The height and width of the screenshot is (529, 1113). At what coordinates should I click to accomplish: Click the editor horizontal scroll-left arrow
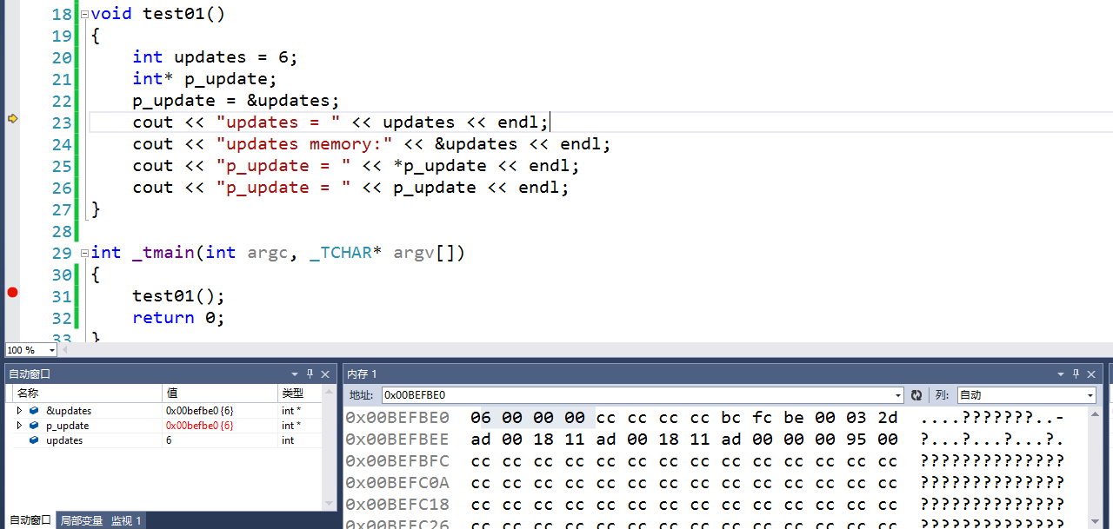pyautogui.click(x=66, y=350)
